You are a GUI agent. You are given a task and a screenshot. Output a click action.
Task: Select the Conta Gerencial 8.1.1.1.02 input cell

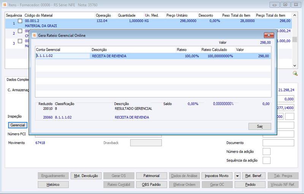coord(63,56)
